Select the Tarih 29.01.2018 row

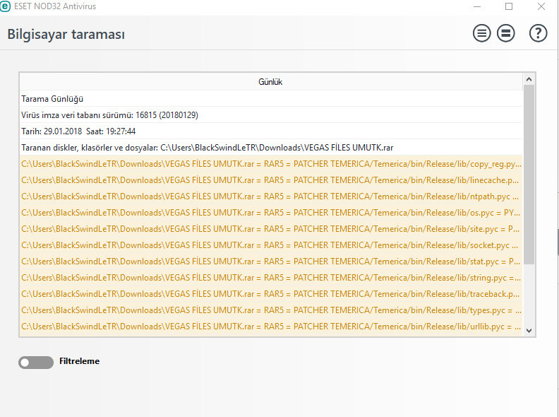click(x=271, y=131)
